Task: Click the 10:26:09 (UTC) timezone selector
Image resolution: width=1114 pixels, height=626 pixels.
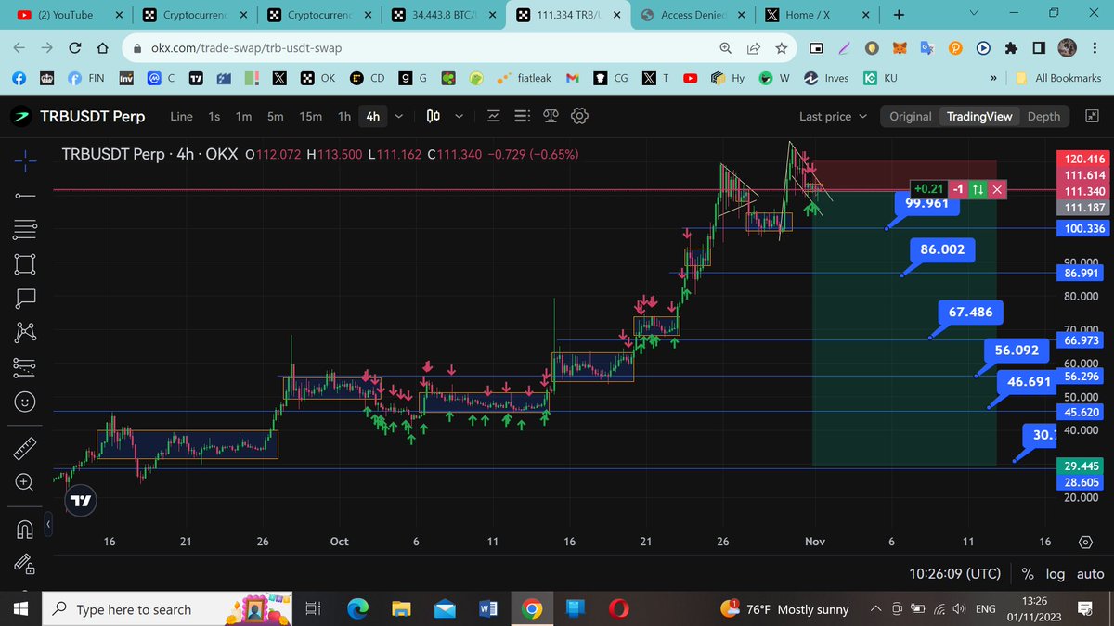Action: [x=955, y=574]
